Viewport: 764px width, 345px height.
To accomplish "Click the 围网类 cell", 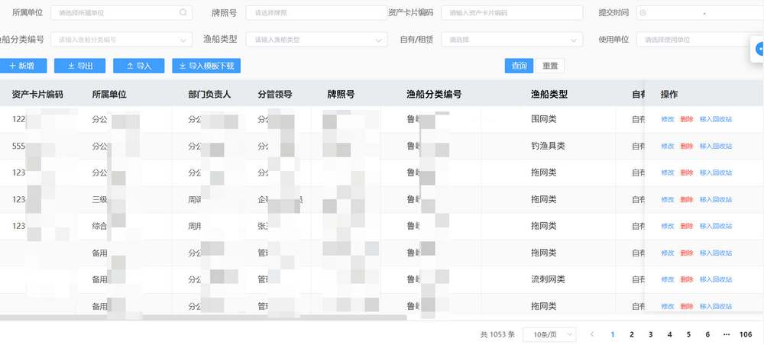I will tap(544, 119).
